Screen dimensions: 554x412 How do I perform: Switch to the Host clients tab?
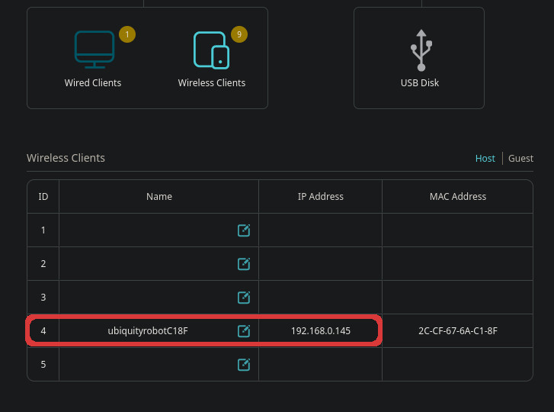click(x=485, y=159)
